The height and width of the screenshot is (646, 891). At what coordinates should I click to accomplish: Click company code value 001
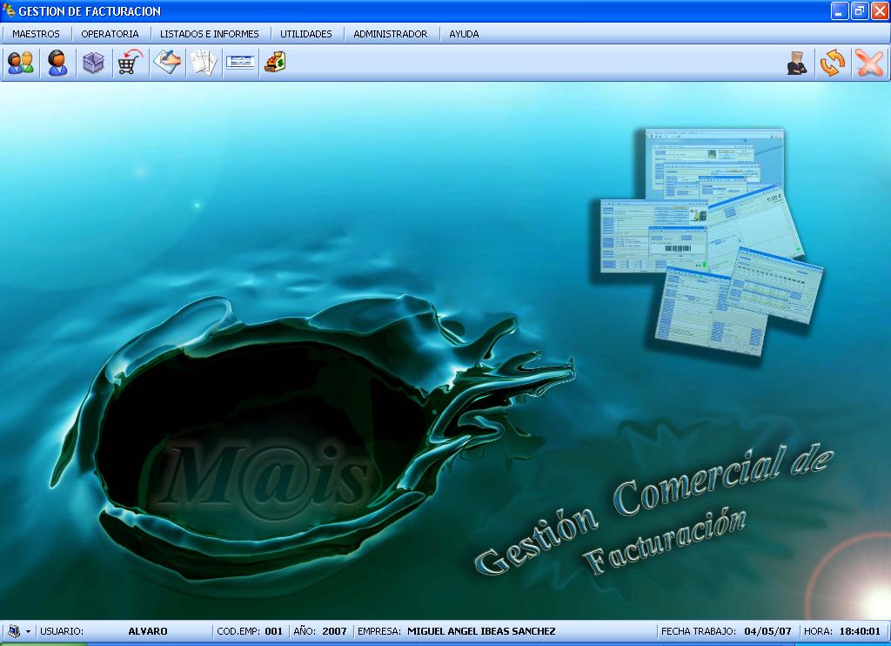pyautogui.click(x=273, y=631)
